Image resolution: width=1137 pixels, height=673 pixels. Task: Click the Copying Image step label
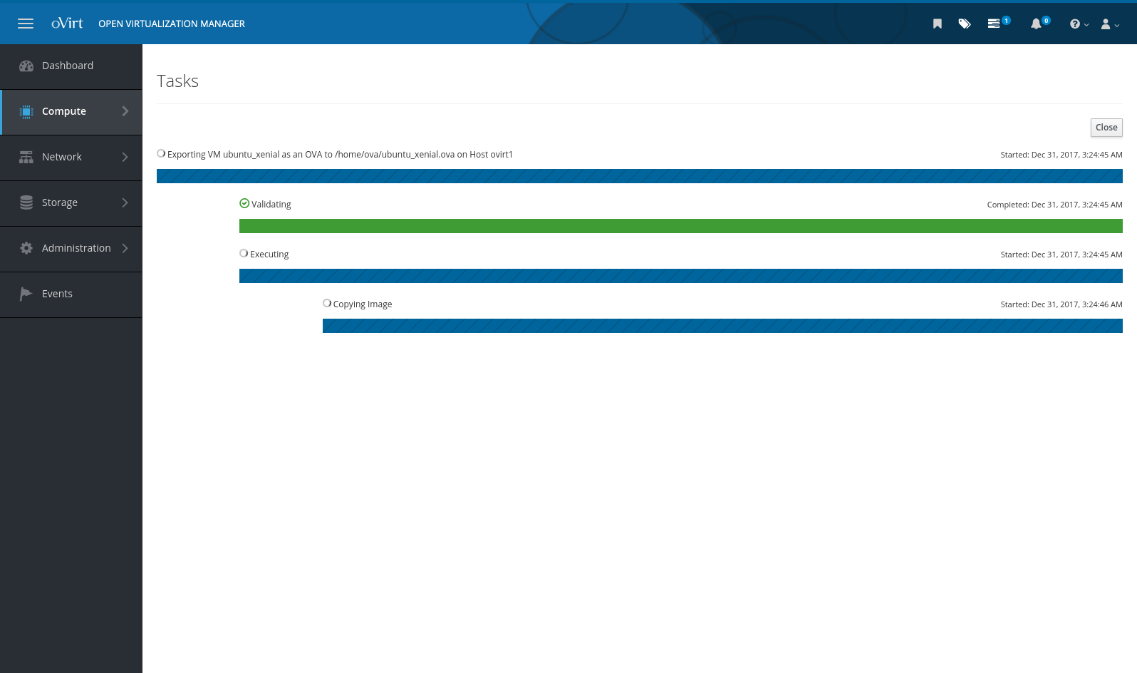pos(363,304)
